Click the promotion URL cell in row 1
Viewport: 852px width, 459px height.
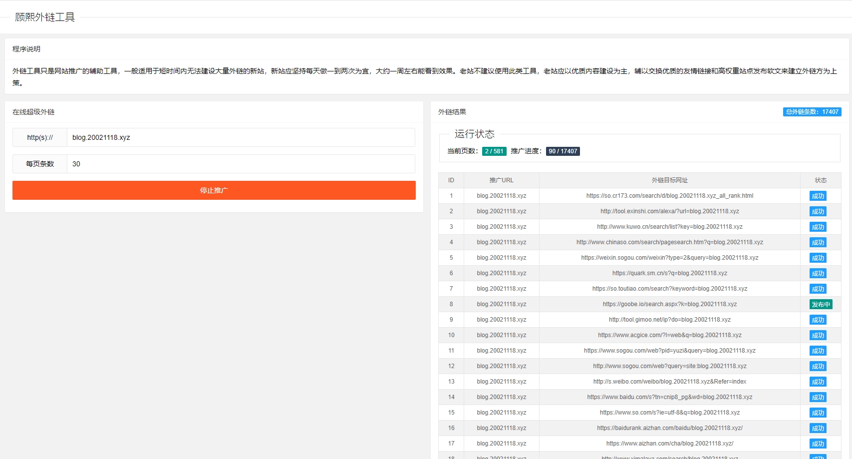(502, 196)
